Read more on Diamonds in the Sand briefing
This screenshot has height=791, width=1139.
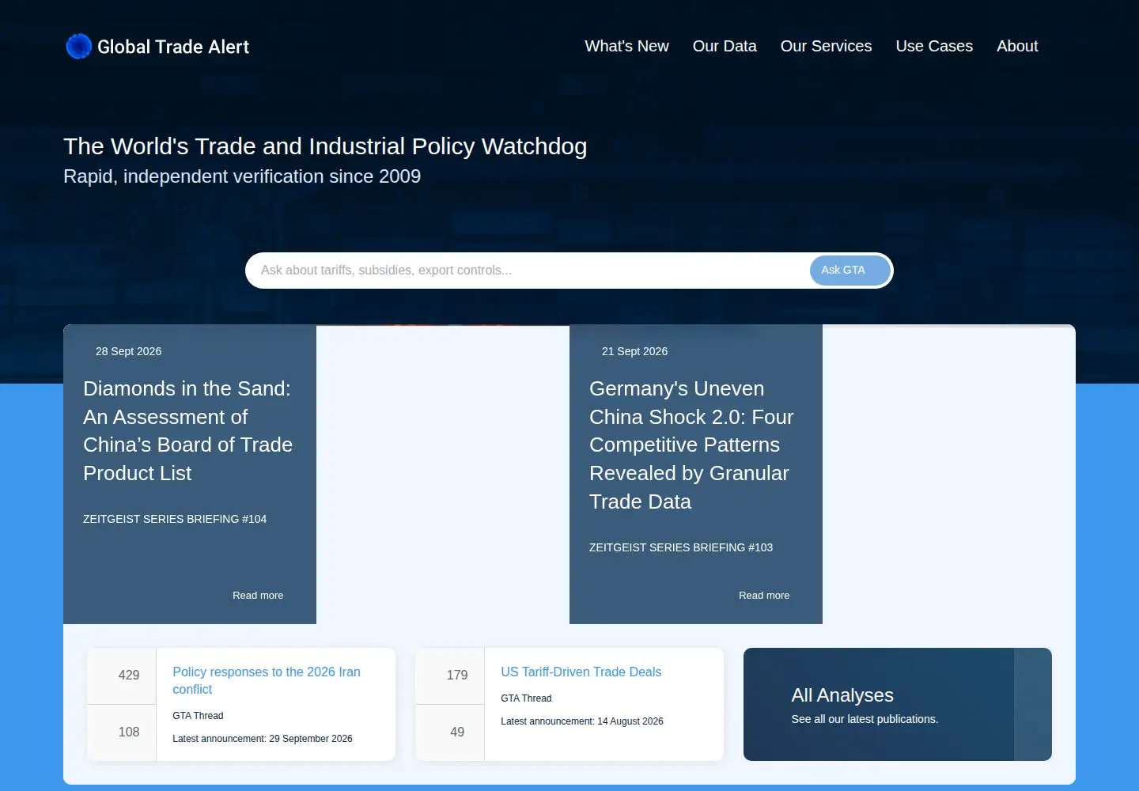(x=258, y=596)
